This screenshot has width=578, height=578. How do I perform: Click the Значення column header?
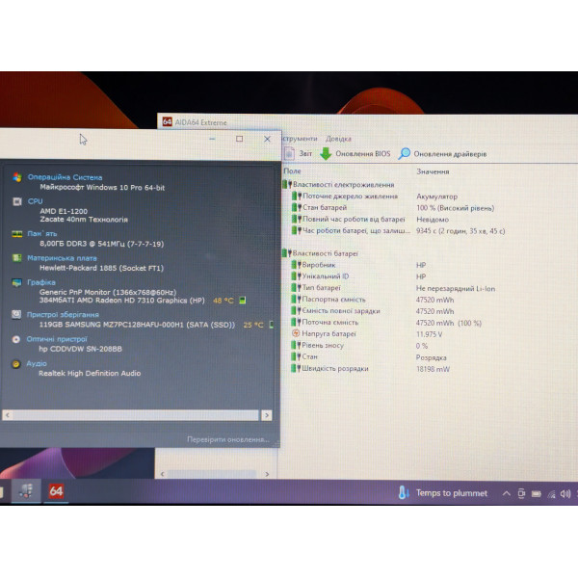pyautogui.click(x=433, y=171)
